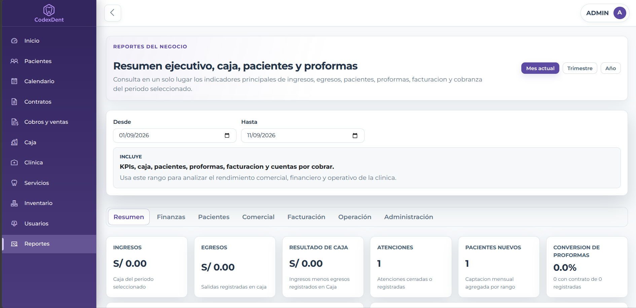Open Cobros y ventas menu label
The height and width of the screenshot is (308, 636).
click(x=46, y=122)
